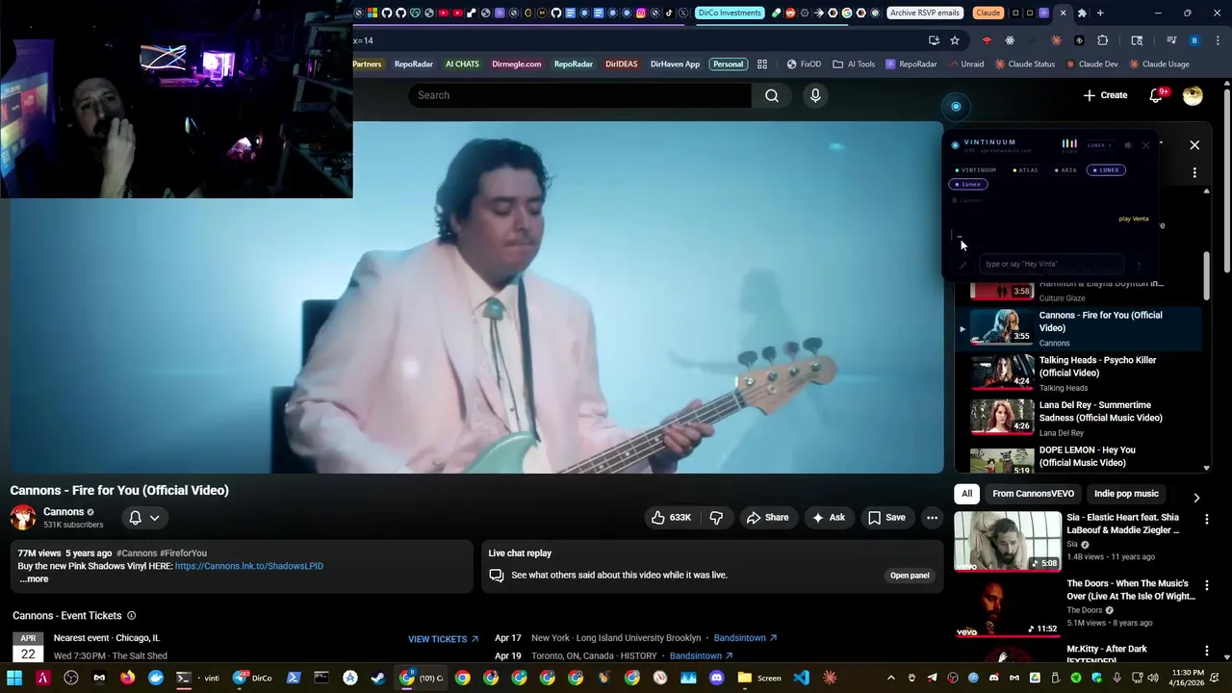Click the YouTube search magnifier button
Image resolution: width=1232 pixels, height=693 pixels.
click(x=771, y=95)
